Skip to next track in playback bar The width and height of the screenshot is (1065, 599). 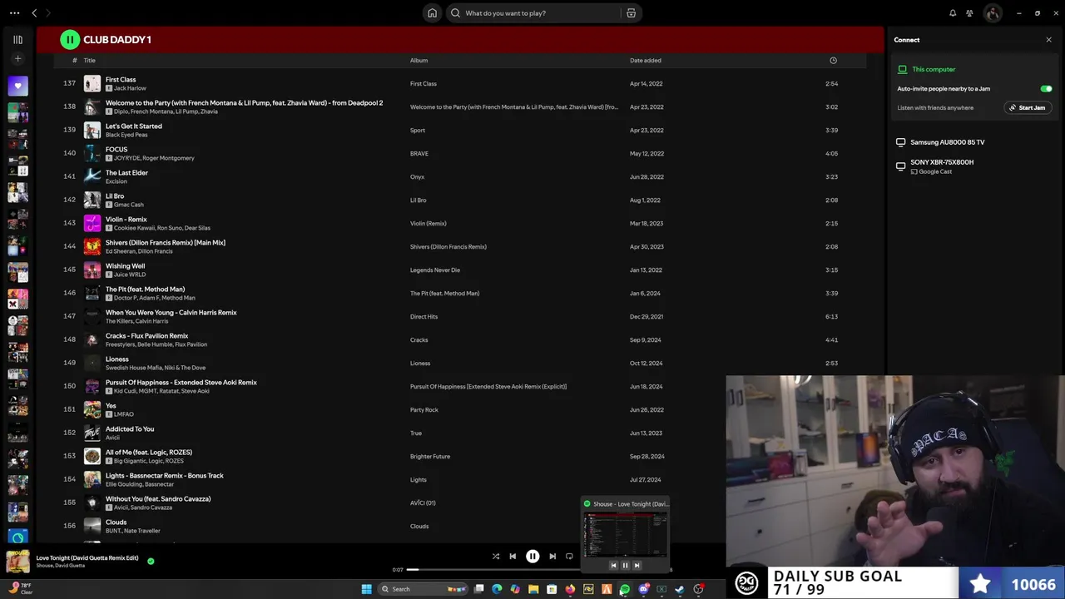pos(552,557)
